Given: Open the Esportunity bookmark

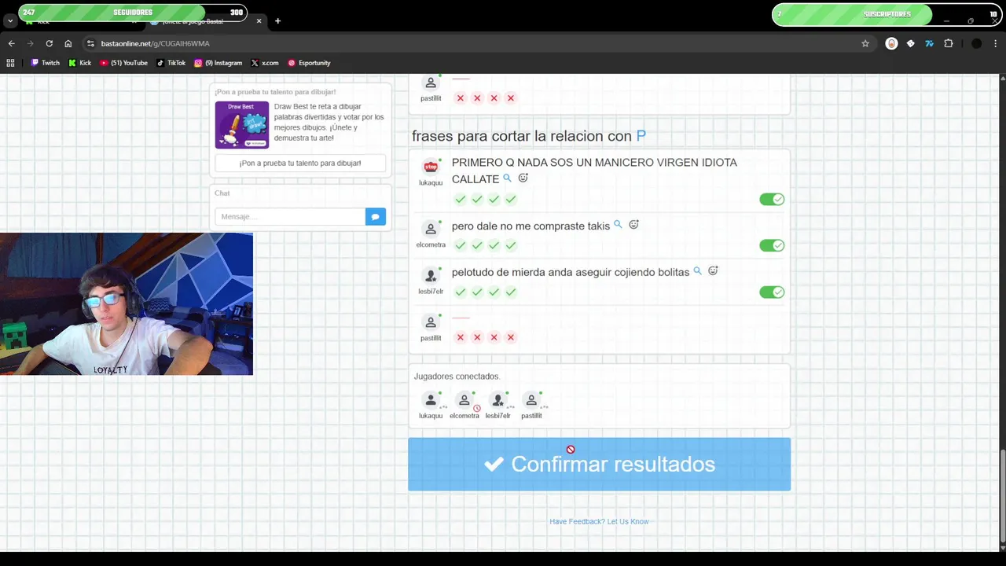Looking at the screenshot, I should click(308, 63).
